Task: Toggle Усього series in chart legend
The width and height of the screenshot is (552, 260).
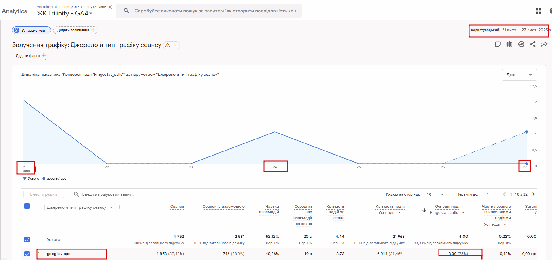Action: tap(31, 178)
